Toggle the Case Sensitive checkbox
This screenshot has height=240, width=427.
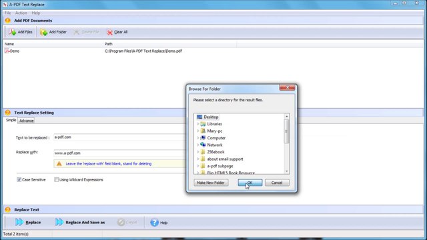(19, 179)
